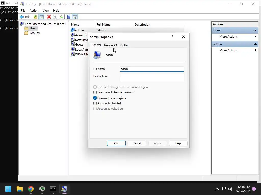Switch to the Profile tab
261x195 pixels.
(124, 45)
